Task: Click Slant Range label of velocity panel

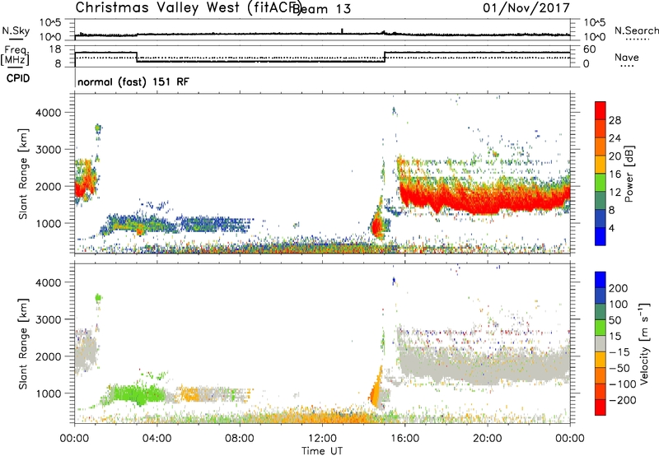Action: 23,344
